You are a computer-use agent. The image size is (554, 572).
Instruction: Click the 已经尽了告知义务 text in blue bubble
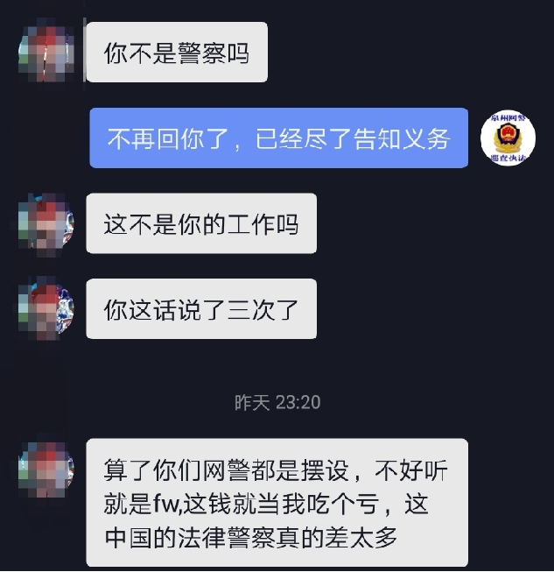353,138
